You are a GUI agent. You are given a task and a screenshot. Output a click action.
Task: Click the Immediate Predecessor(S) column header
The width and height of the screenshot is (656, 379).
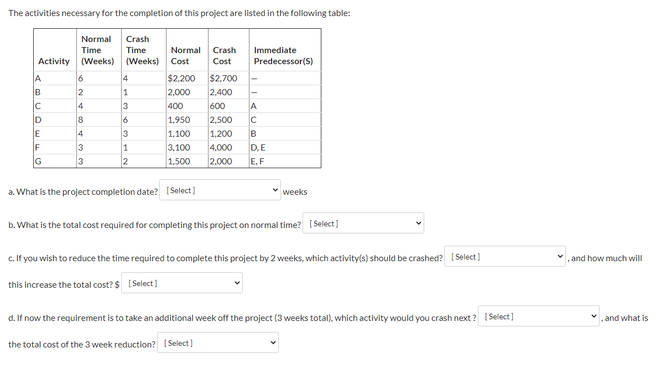coord(284,56)
